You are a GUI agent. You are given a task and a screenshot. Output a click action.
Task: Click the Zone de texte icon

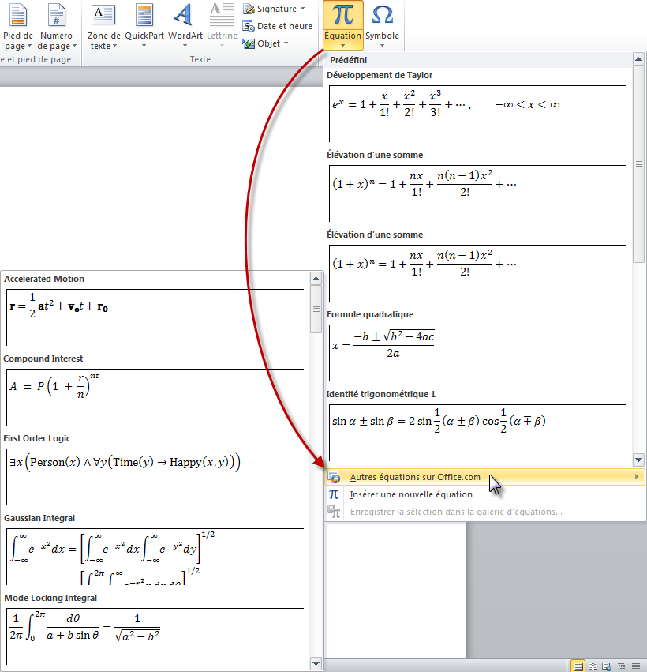pyautogui.click(x=103, y=15)
